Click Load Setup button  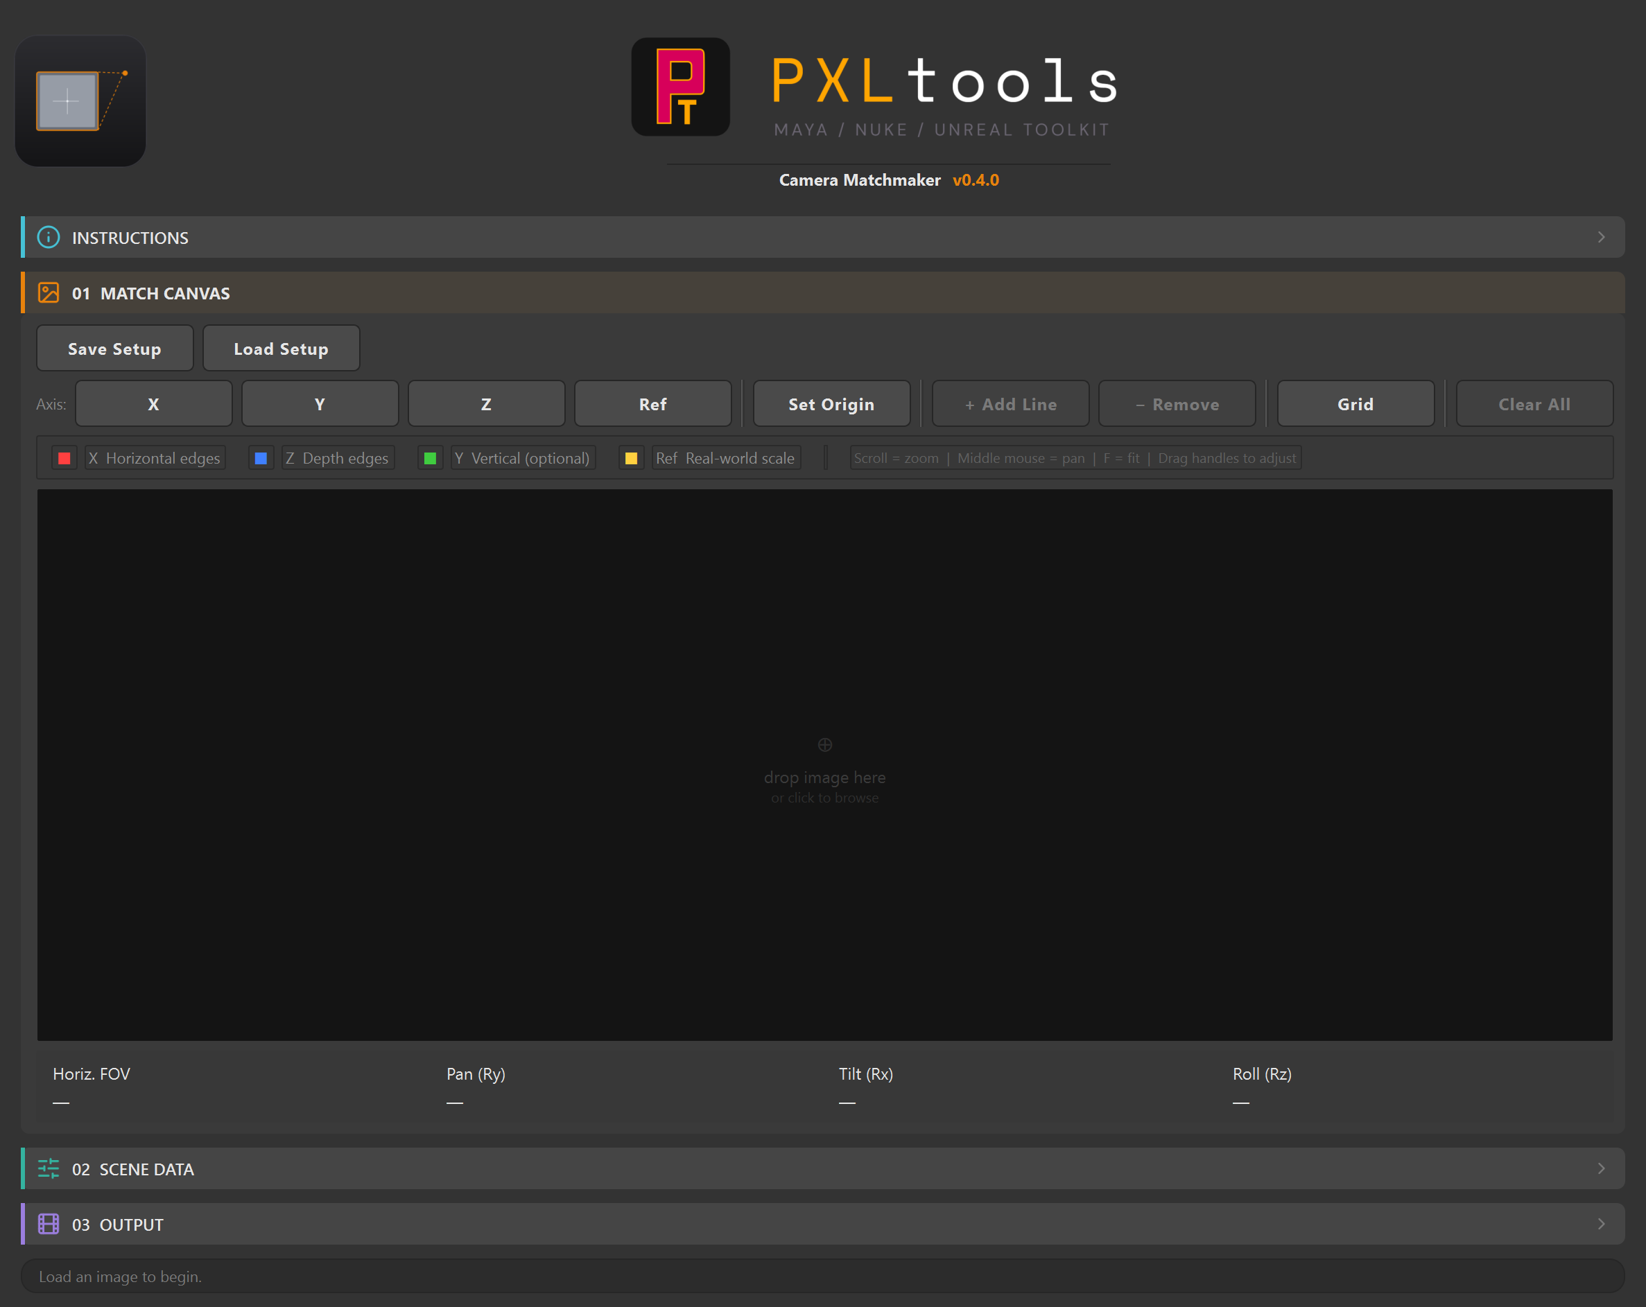tap(281, 349)
